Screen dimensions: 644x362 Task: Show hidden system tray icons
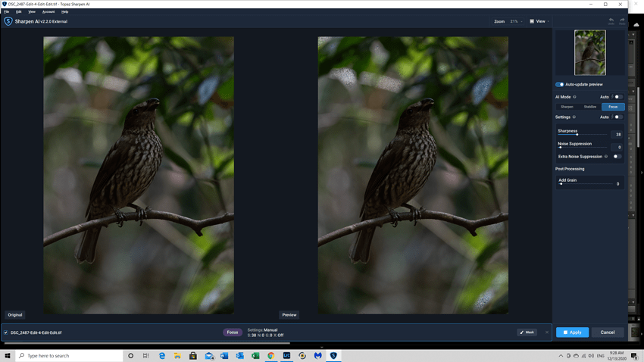561,356
